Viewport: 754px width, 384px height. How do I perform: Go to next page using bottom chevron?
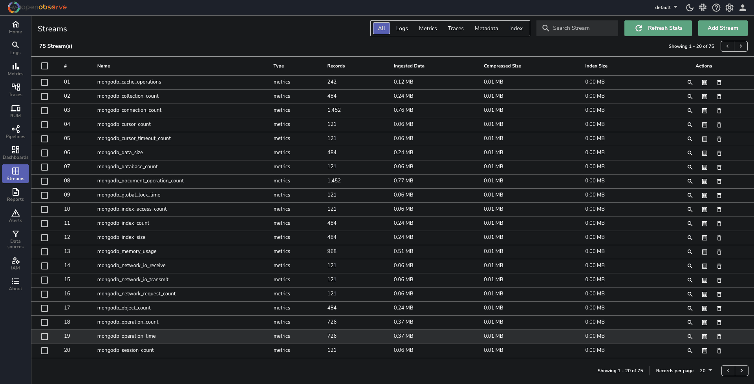pos(741,371)
